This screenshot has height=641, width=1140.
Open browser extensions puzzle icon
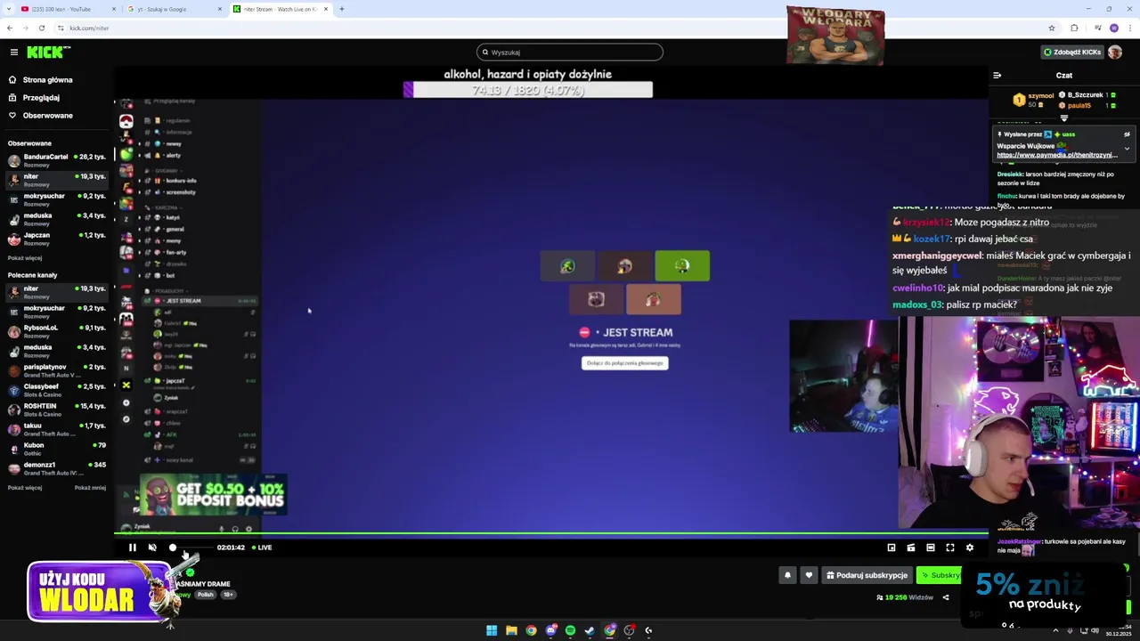pos(1074,28)
